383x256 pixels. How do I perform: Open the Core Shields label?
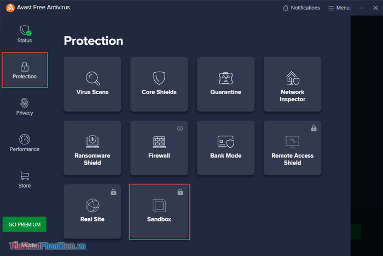(159, 92)
